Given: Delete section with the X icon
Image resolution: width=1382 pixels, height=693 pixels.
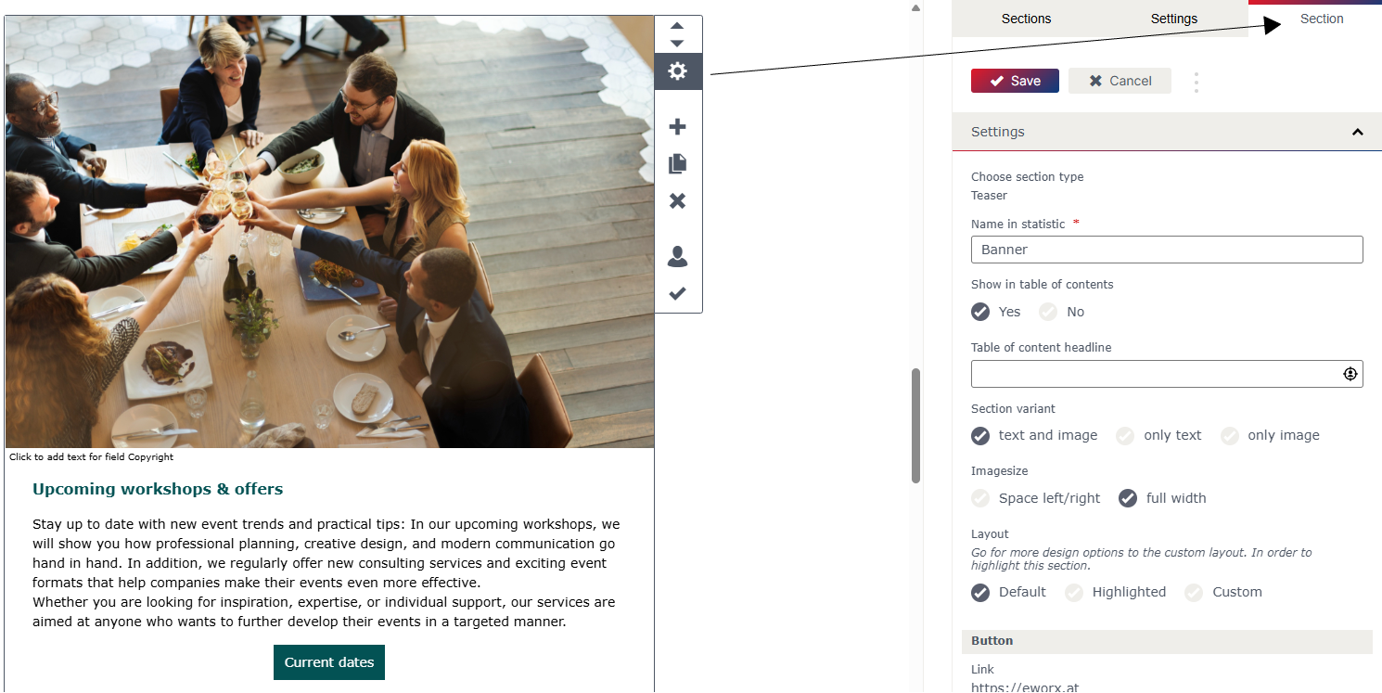Looking at the screenshot, I should pos(678,200).
